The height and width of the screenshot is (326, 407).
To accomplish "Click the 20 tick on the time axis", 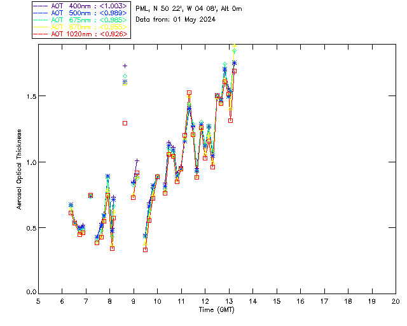I will (396, 301).
